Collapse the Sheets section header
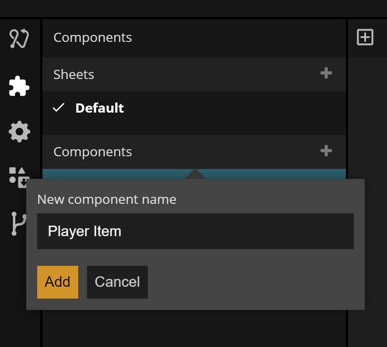This screenshot has height=347, width=387. pos(73,75)
